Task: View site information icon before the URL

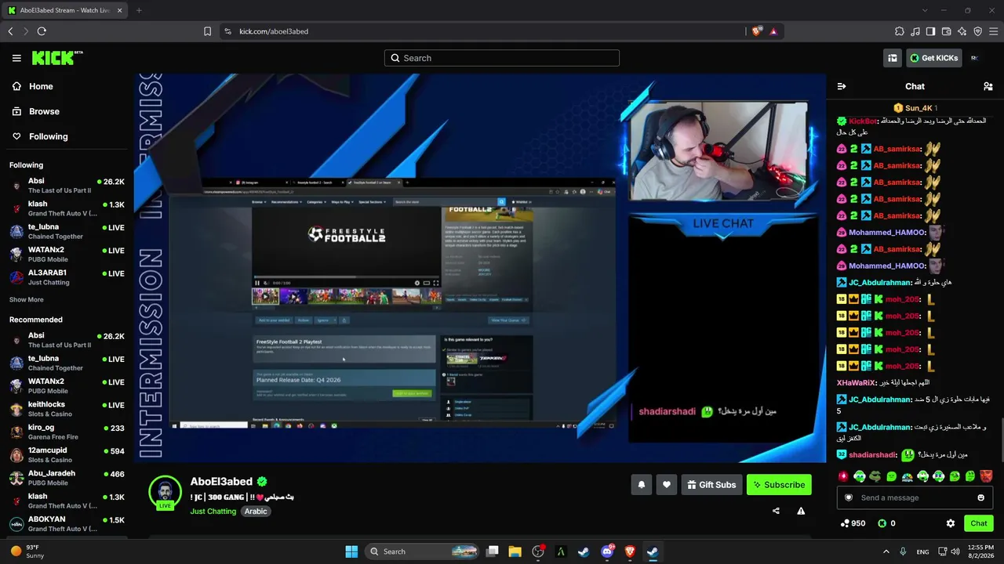Action: coord(227,31)
